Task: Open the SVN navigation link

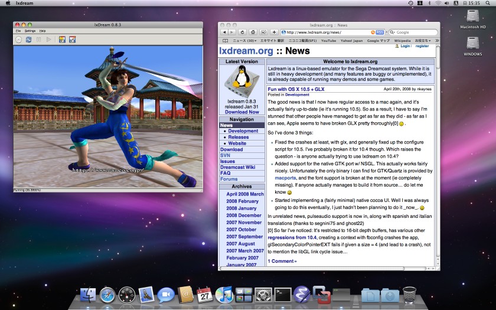Action: (225, 155)
